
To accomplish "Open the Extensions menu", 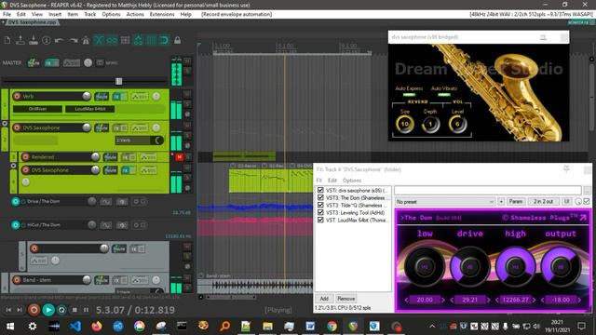I will (x=162, y=15).
